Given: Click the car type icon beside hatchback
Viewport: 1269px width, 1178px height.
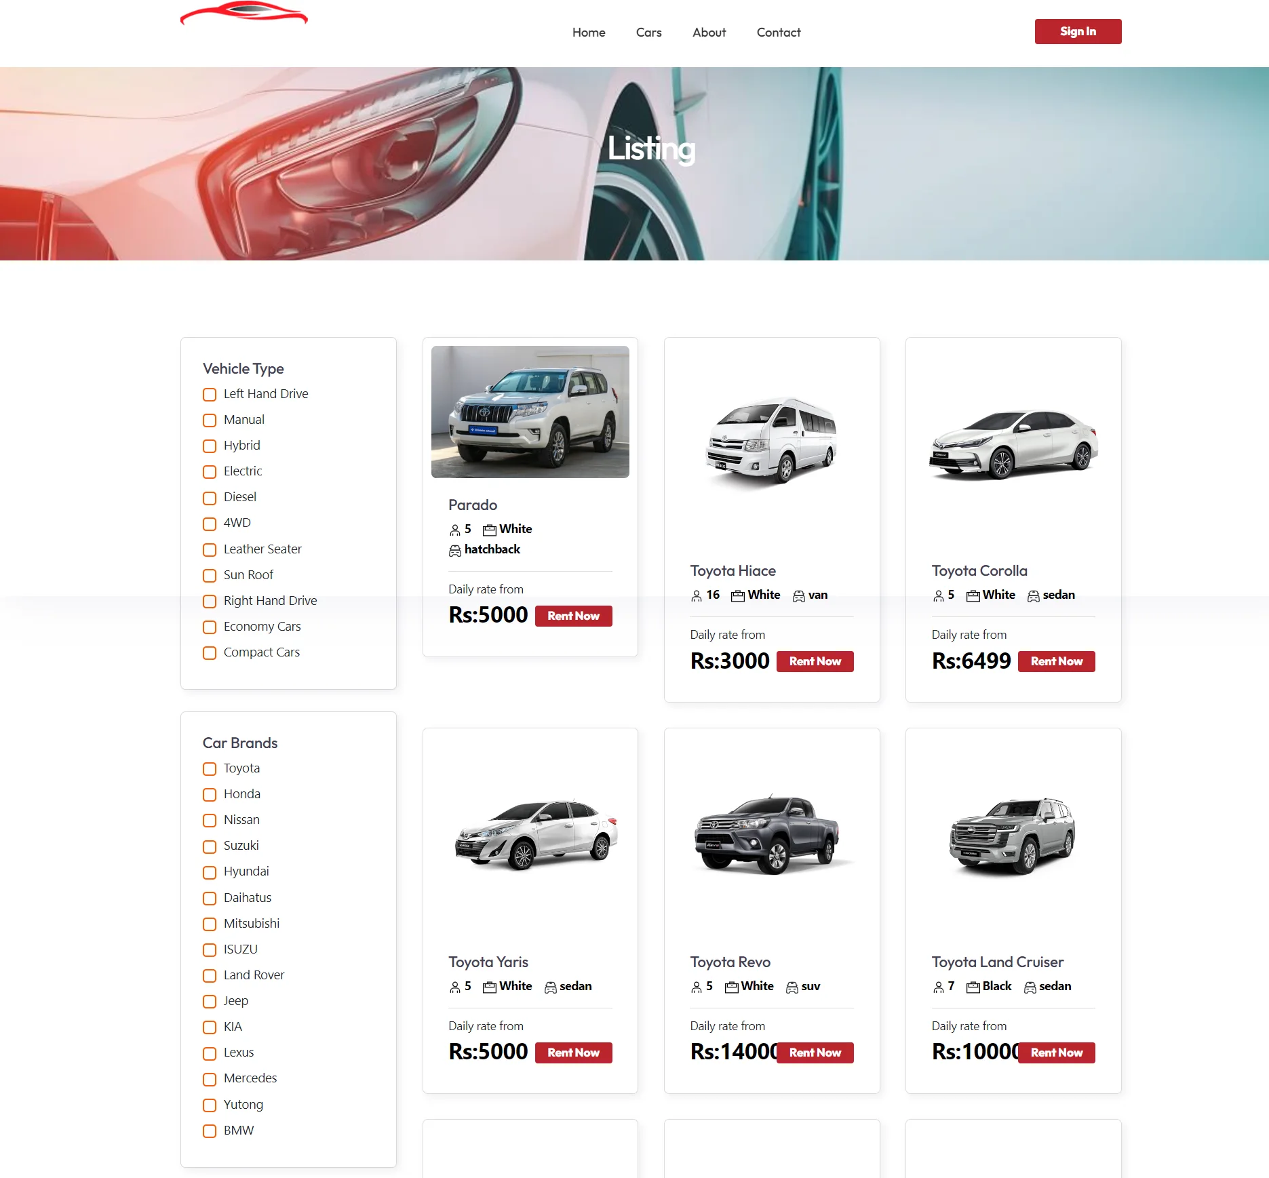Looking at the screenshot, I should (x=454, y=551).
